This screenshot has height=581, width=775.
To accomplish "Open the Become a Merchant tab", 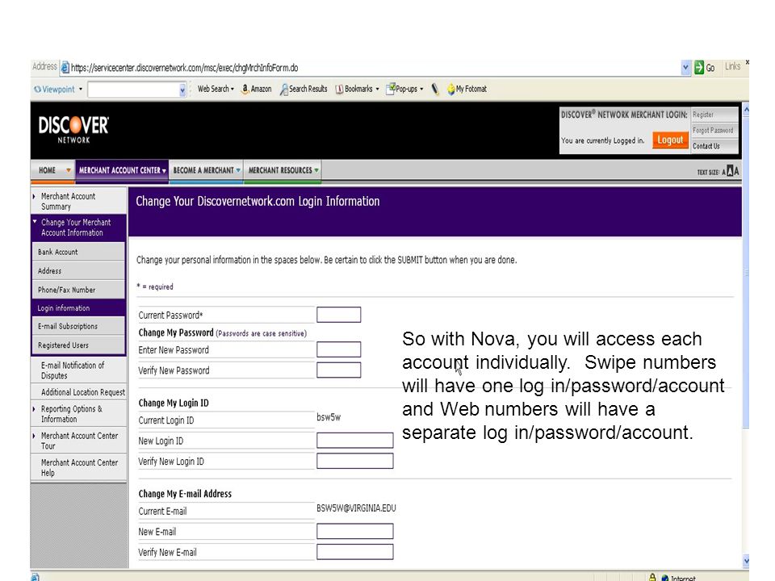I will (x=206, y=170).
